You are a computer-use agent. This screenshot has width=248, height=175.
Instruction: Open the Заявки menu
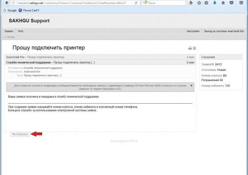tap(9, 31)
